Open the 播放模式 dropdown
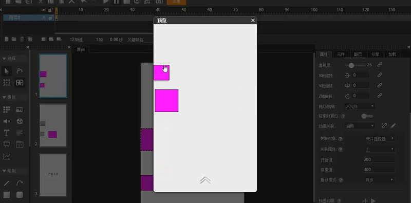 pos(379,180)
